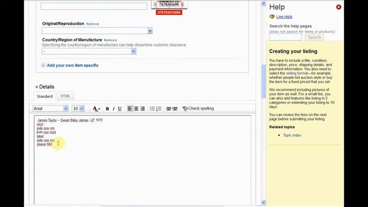Align text left
The width and height of the screenshot is (368, 207).
tap(130, 109)
